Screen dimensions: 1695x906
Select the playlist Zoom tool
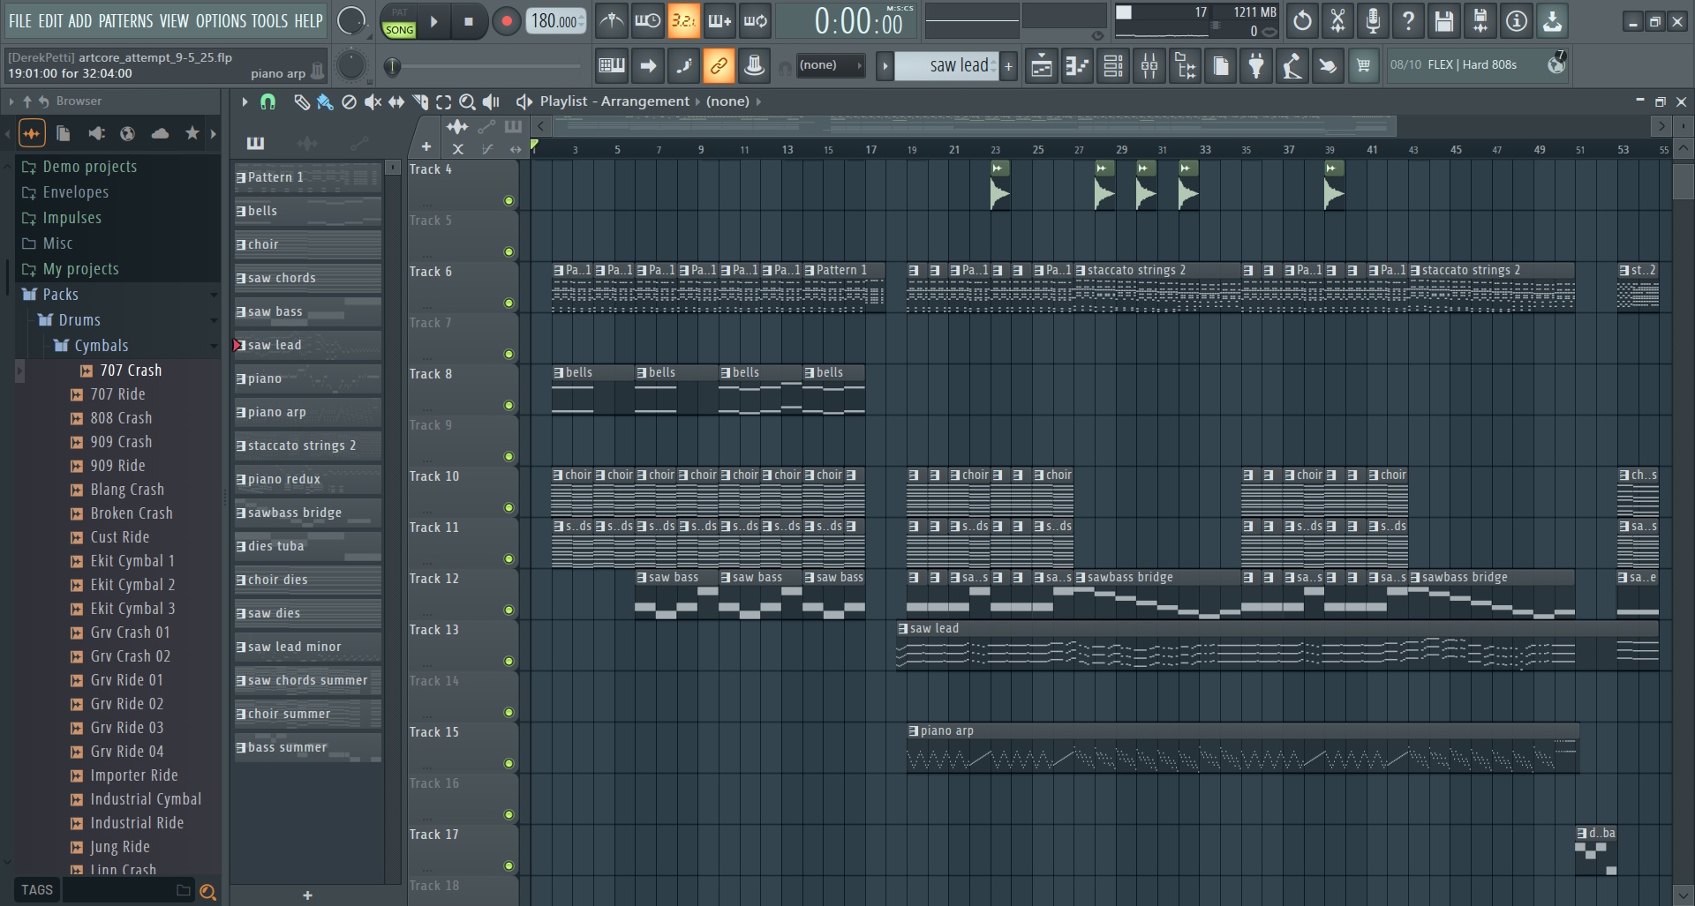468,101
